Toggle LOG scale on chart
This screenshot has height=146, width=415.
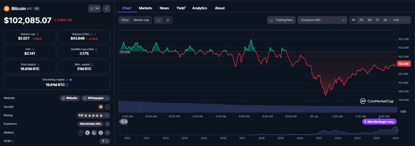(396, 20)
